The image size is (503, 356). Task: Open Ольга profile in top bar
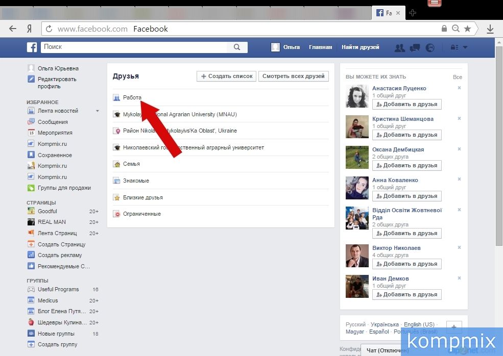(285, 47)
